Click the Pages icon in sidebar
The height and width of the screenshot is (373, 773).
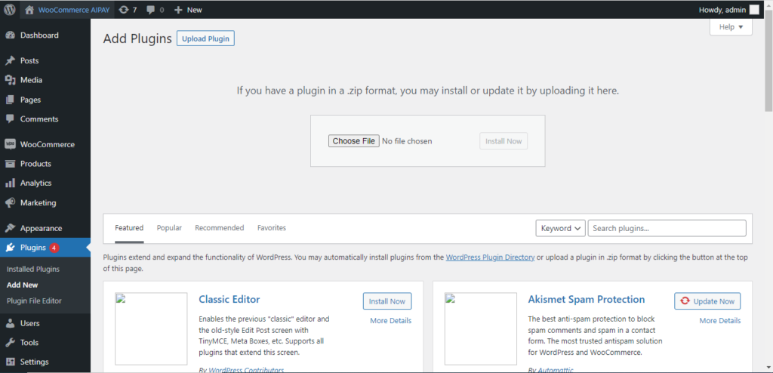9,100
